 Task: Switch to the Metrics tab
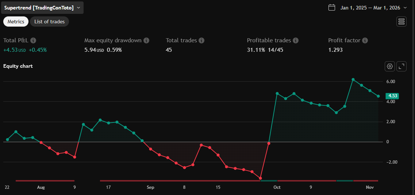16,22
